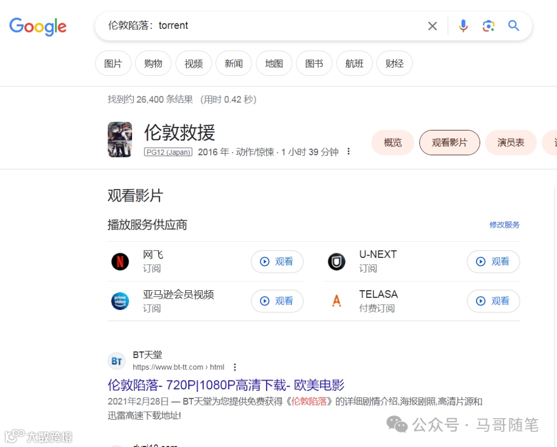Click the BT天堂 site name

click(148, 355)
